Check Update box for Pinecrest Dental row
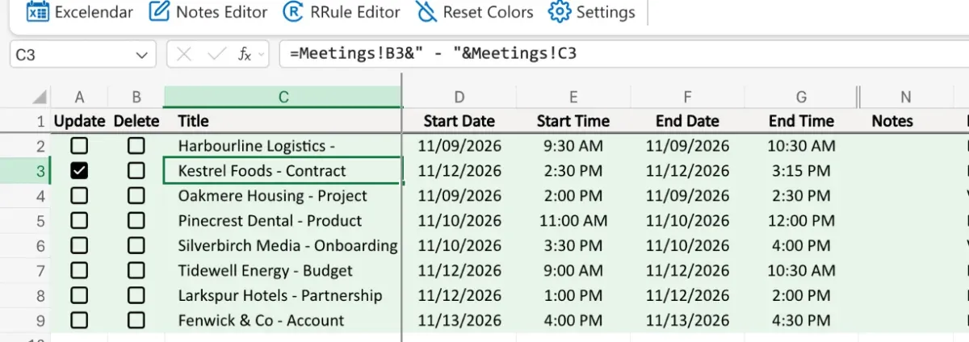Viewport: 969px width, 342px height. [x=79, y=221]
